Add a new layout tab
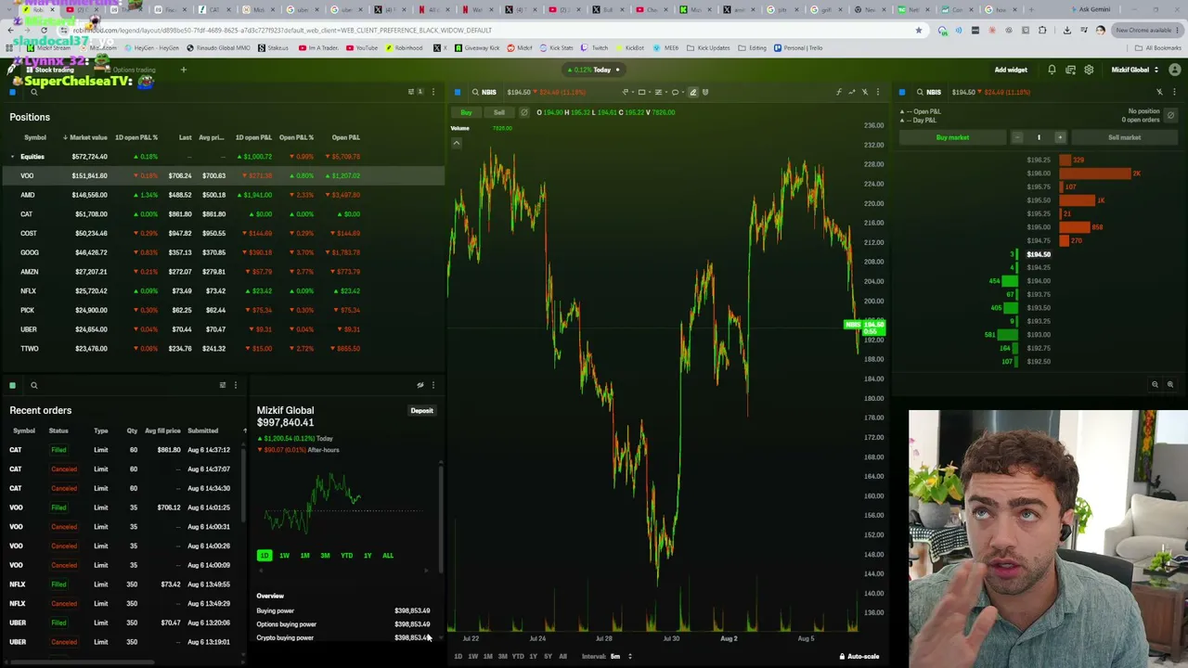The width and height of the screenshot is (1188, 668). (x=183, y=70)
